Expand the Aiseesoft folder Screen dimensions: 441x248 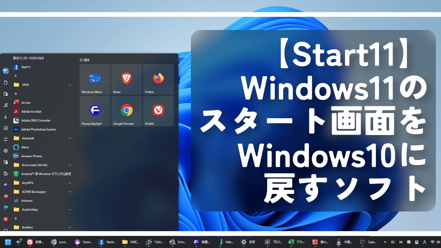coord(42,138)
